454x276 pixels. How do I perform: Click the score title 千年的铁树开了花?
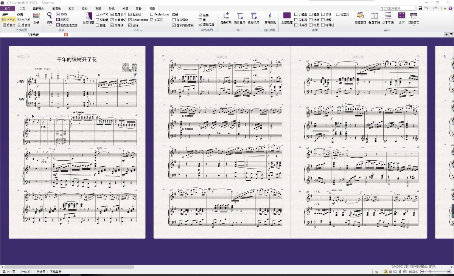pyautogui.click(x=77, y=59)
